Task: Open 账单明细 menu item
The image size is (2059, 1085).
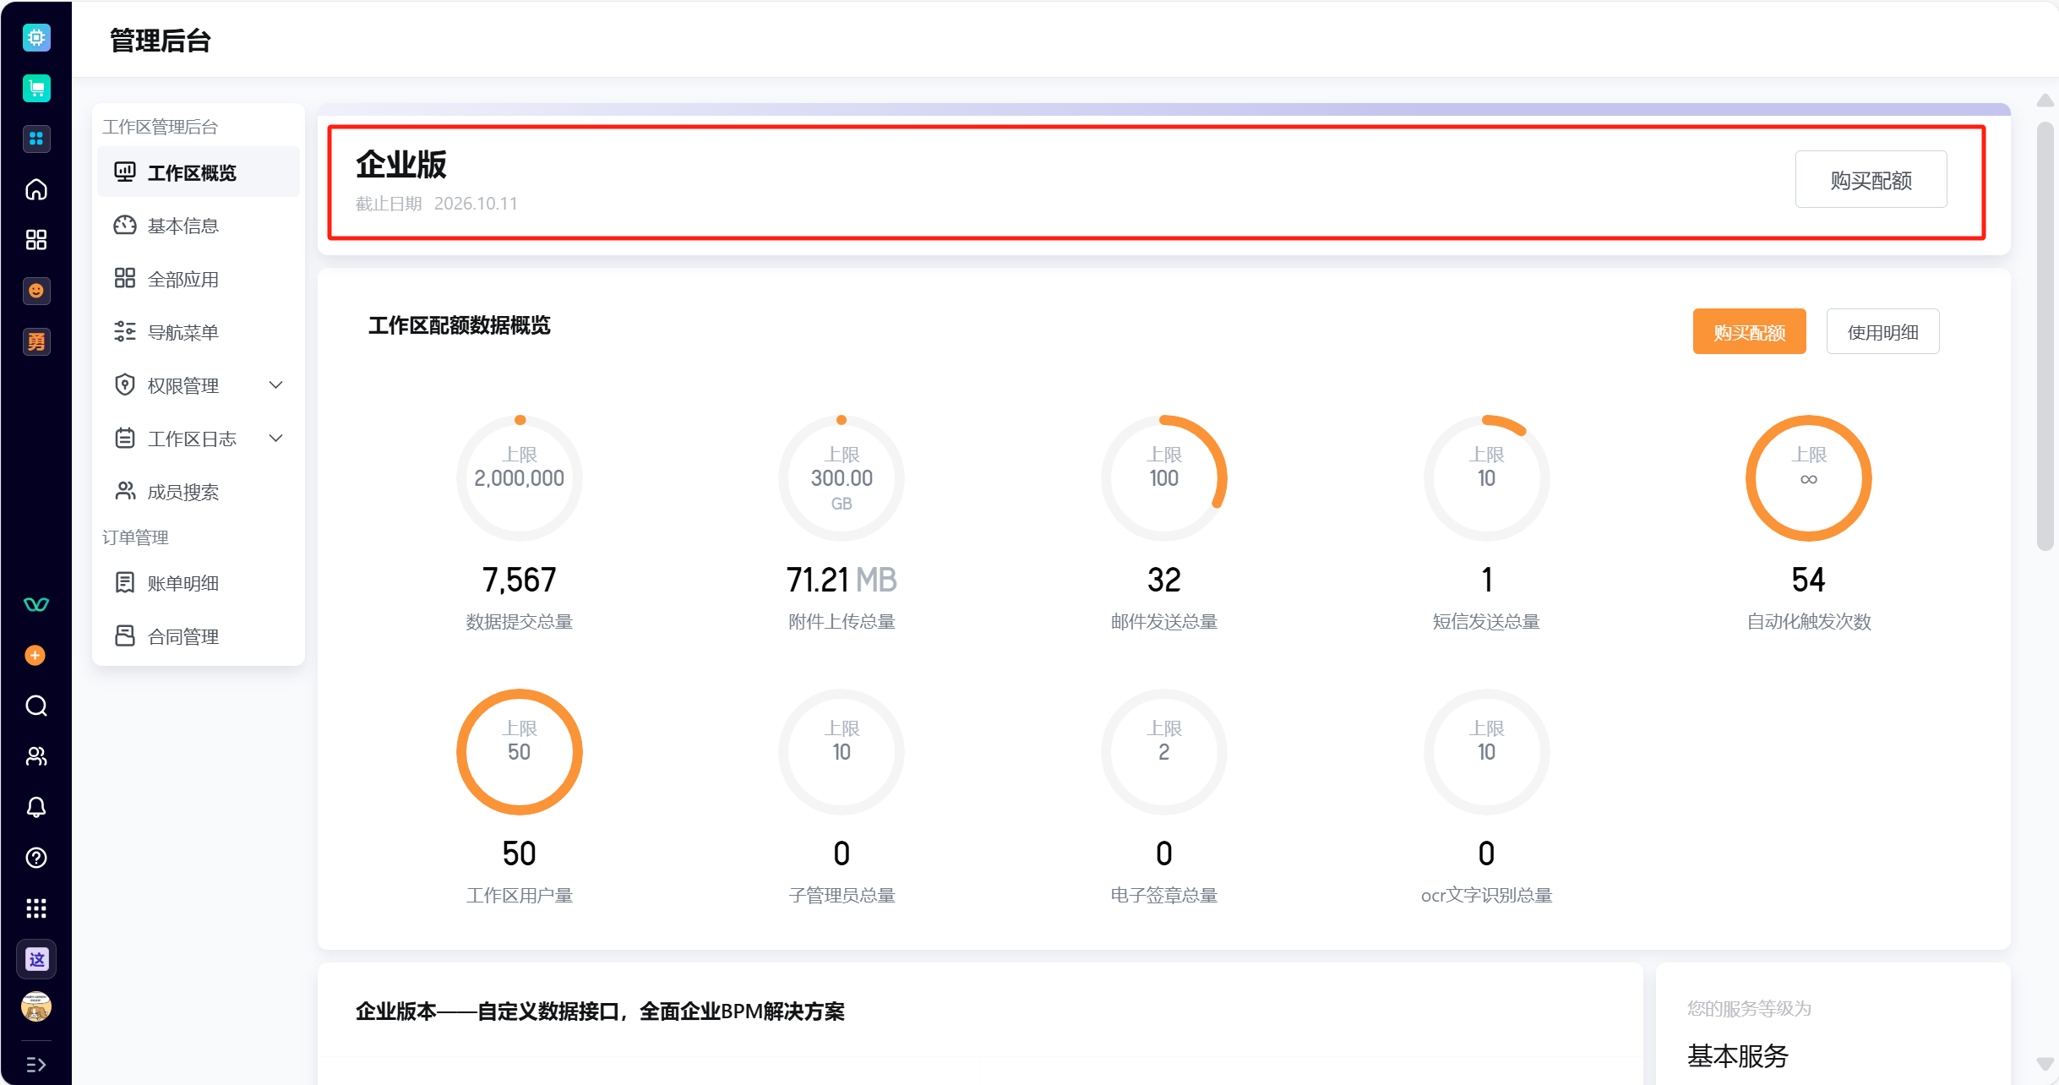Action: click(199, 583)
